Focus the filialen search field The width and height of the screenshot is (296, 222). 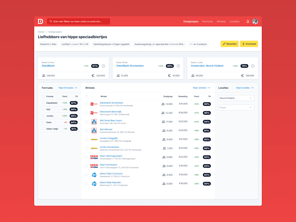point(78,21)
